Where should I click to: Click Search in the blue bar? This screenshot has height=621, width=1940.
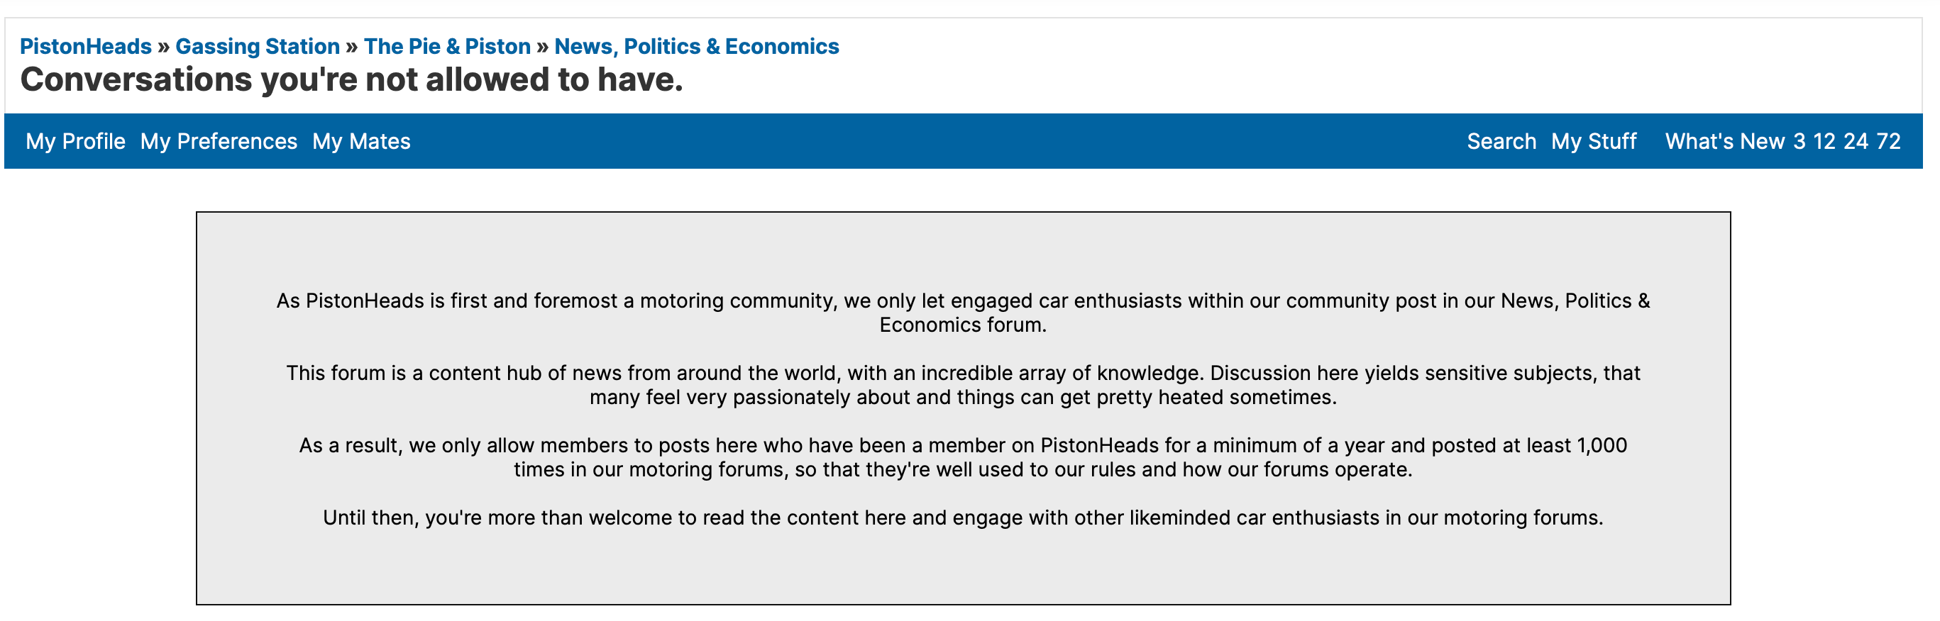[x=1501, y=142]
